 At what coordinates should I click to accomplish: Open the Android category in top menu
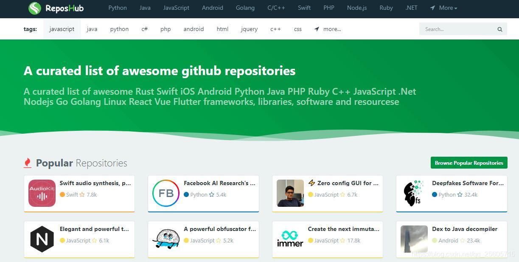click(213, 8)
